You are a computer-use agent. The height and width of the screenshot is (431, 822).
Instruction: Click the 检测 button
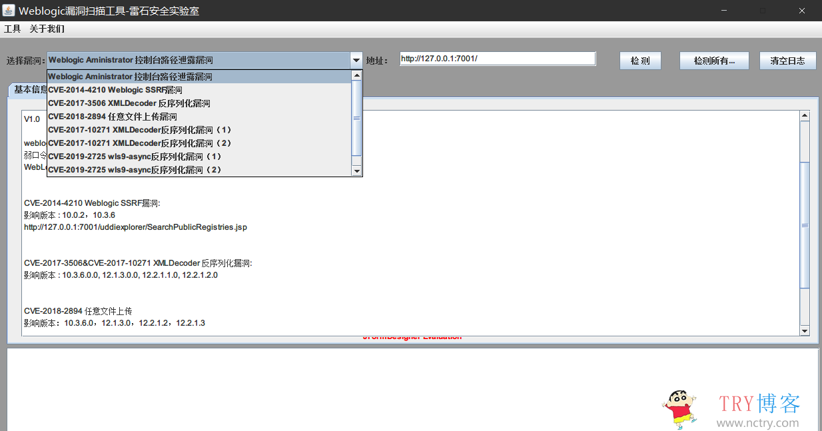(640, 61)
